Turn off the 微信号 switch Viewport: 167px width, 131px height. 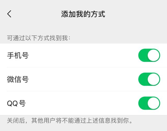click(149, 79)
